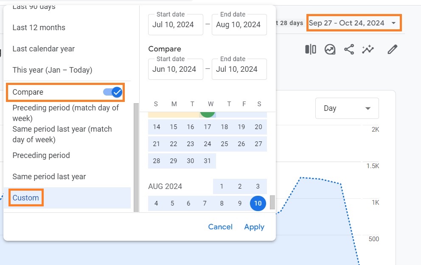Screen dimensions: 421x265
Task: Expand the Sep 27 - Oct 24 date selector
Action: (x=354, y=23)
